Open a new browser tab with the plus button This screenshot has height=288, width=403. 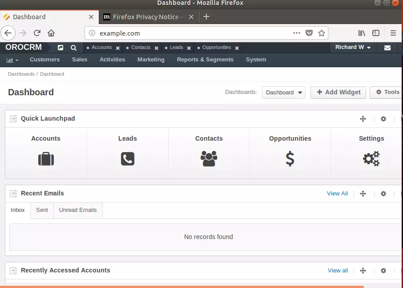pos(206,17)
